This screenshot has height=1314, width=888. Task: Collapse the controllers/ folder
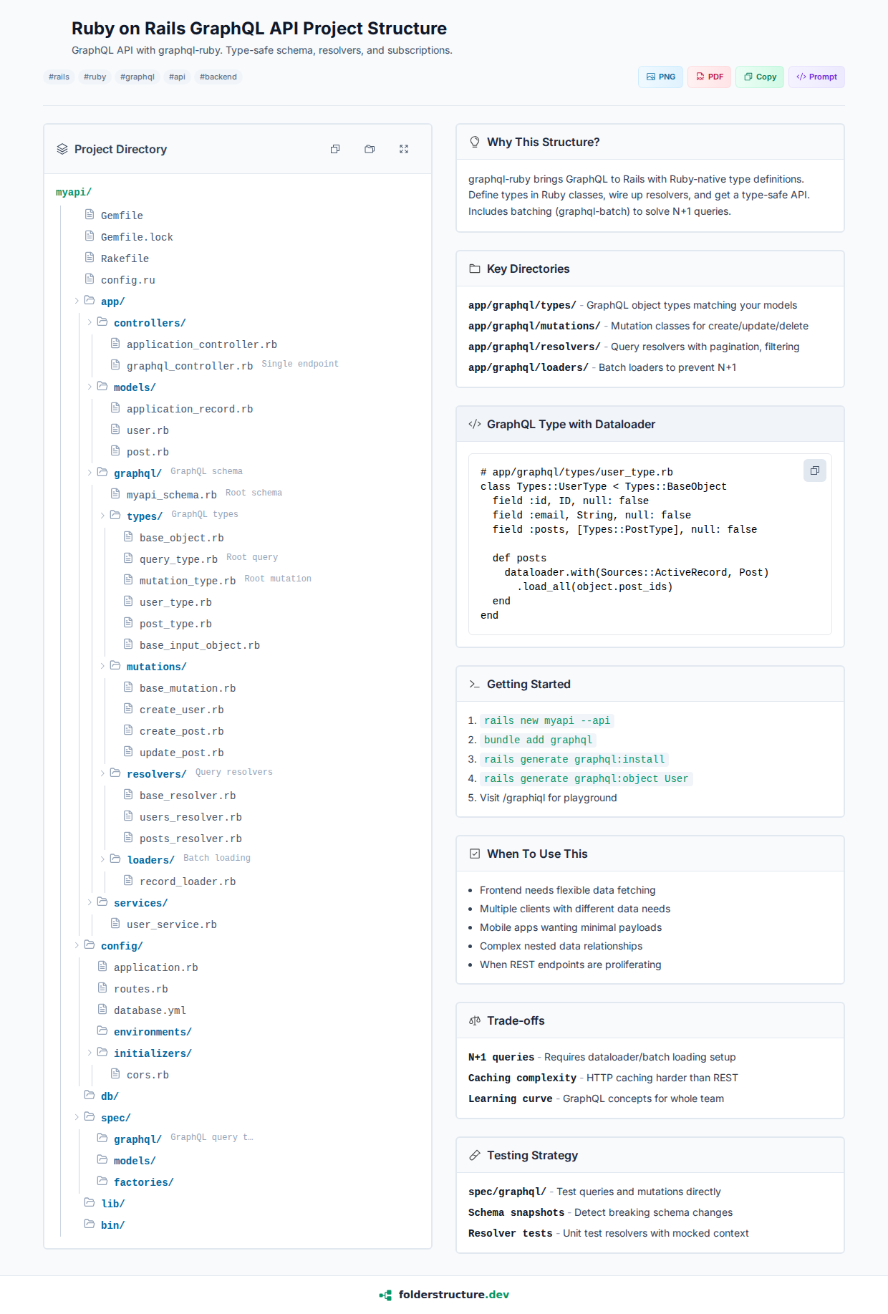pyautogui.click(x=90, y=322)
